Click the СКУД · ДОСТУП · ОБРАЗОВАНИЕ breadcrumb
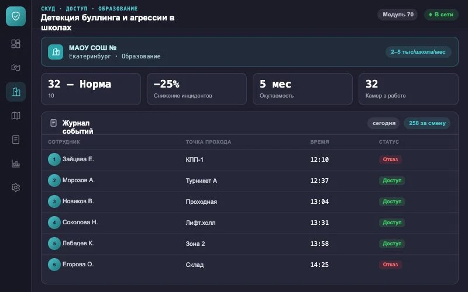Image resolution: width=468 pixels, height=292 pixels. pyautogui.click(x=90, y=9)
